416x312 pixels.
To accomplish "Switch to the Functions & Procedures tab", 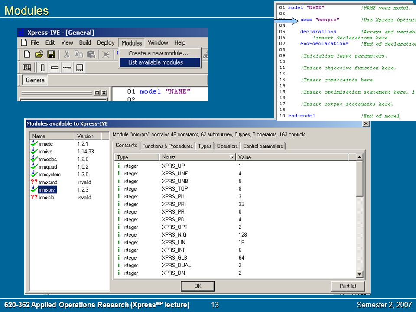I will pos(167,146).
